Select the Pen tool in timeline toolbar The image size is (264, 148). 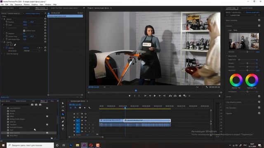tap(63, 122)
